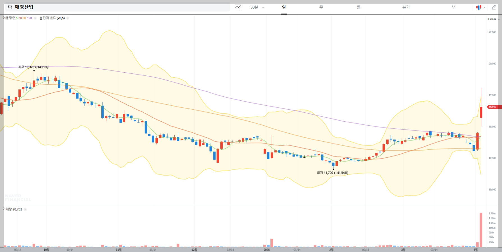
Task: Click the 12월 date axis label
Action: point(194,250)
